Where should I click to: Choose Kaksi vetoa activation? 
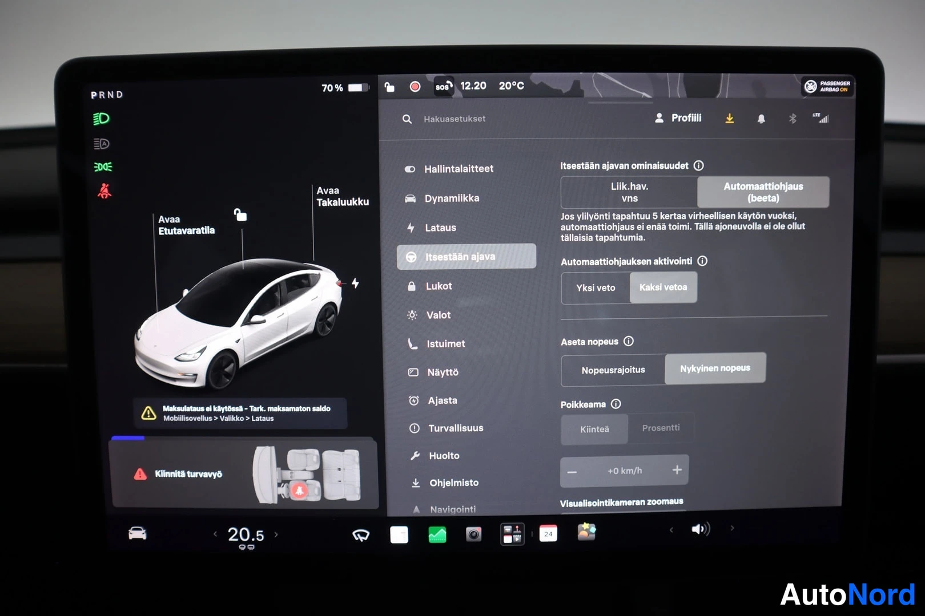click(663, 287)
